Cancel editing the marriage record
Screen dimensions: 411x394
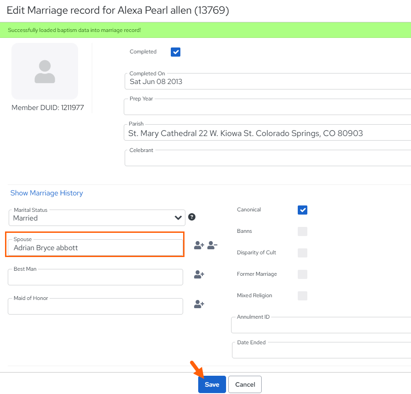245,384
